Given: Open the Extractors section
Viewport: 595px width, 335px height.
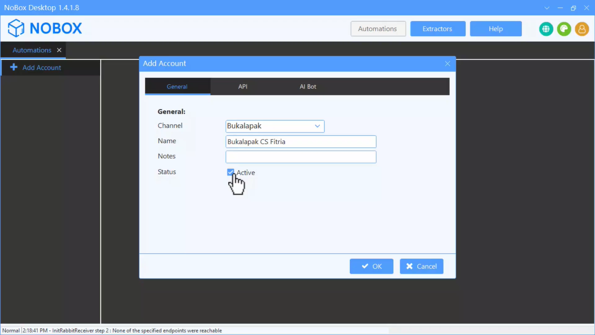Looking at the screenshot, I should pyautogui.click(x=437, y=29).
